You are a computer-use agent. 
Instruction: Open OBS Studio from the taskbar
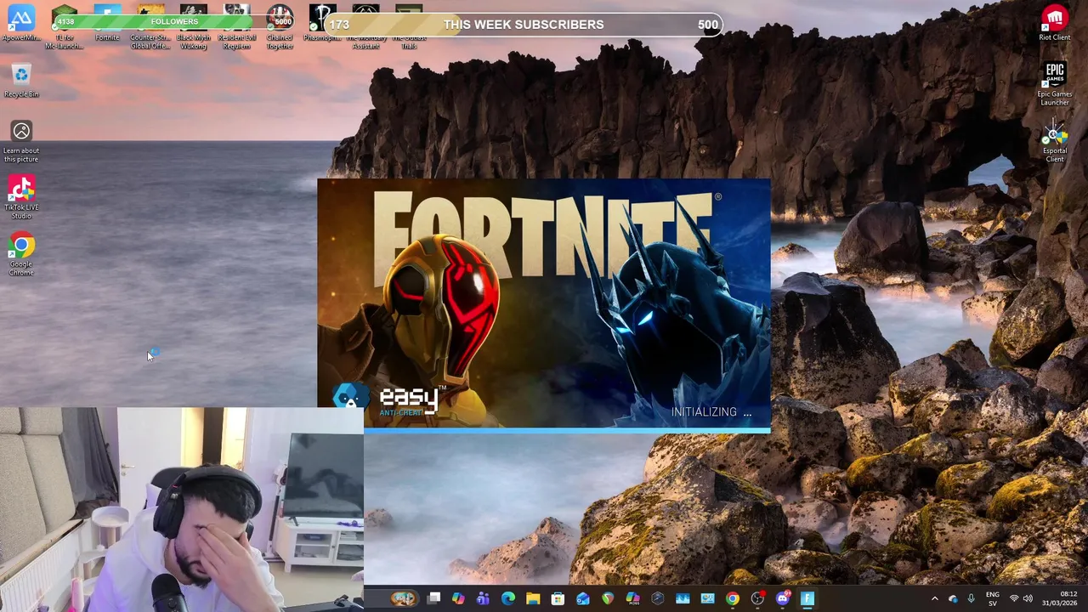[x=757, y=599]
